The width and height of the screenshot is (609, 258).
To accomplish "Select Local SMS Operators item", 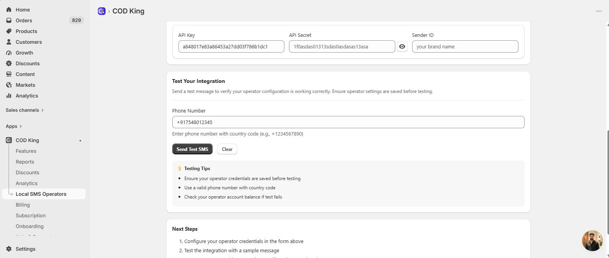I will [x=44, y=194].
